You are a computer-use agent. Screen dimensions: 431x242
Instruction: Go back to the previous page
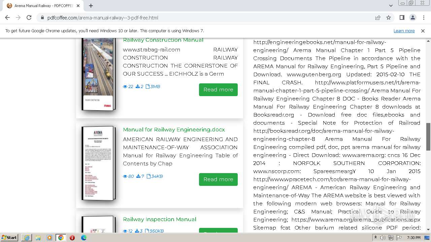(7, 17)
